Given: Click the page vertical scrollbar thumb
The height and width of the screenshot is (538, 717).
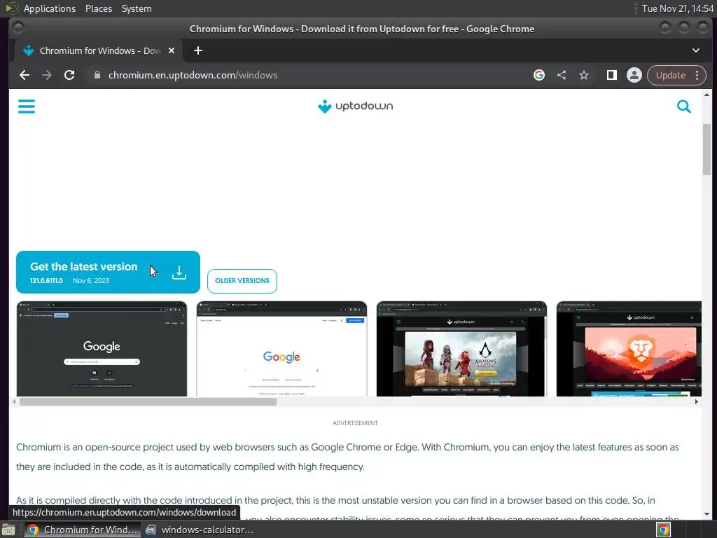Looking at the screenshot, I should (x=706, y=149).
